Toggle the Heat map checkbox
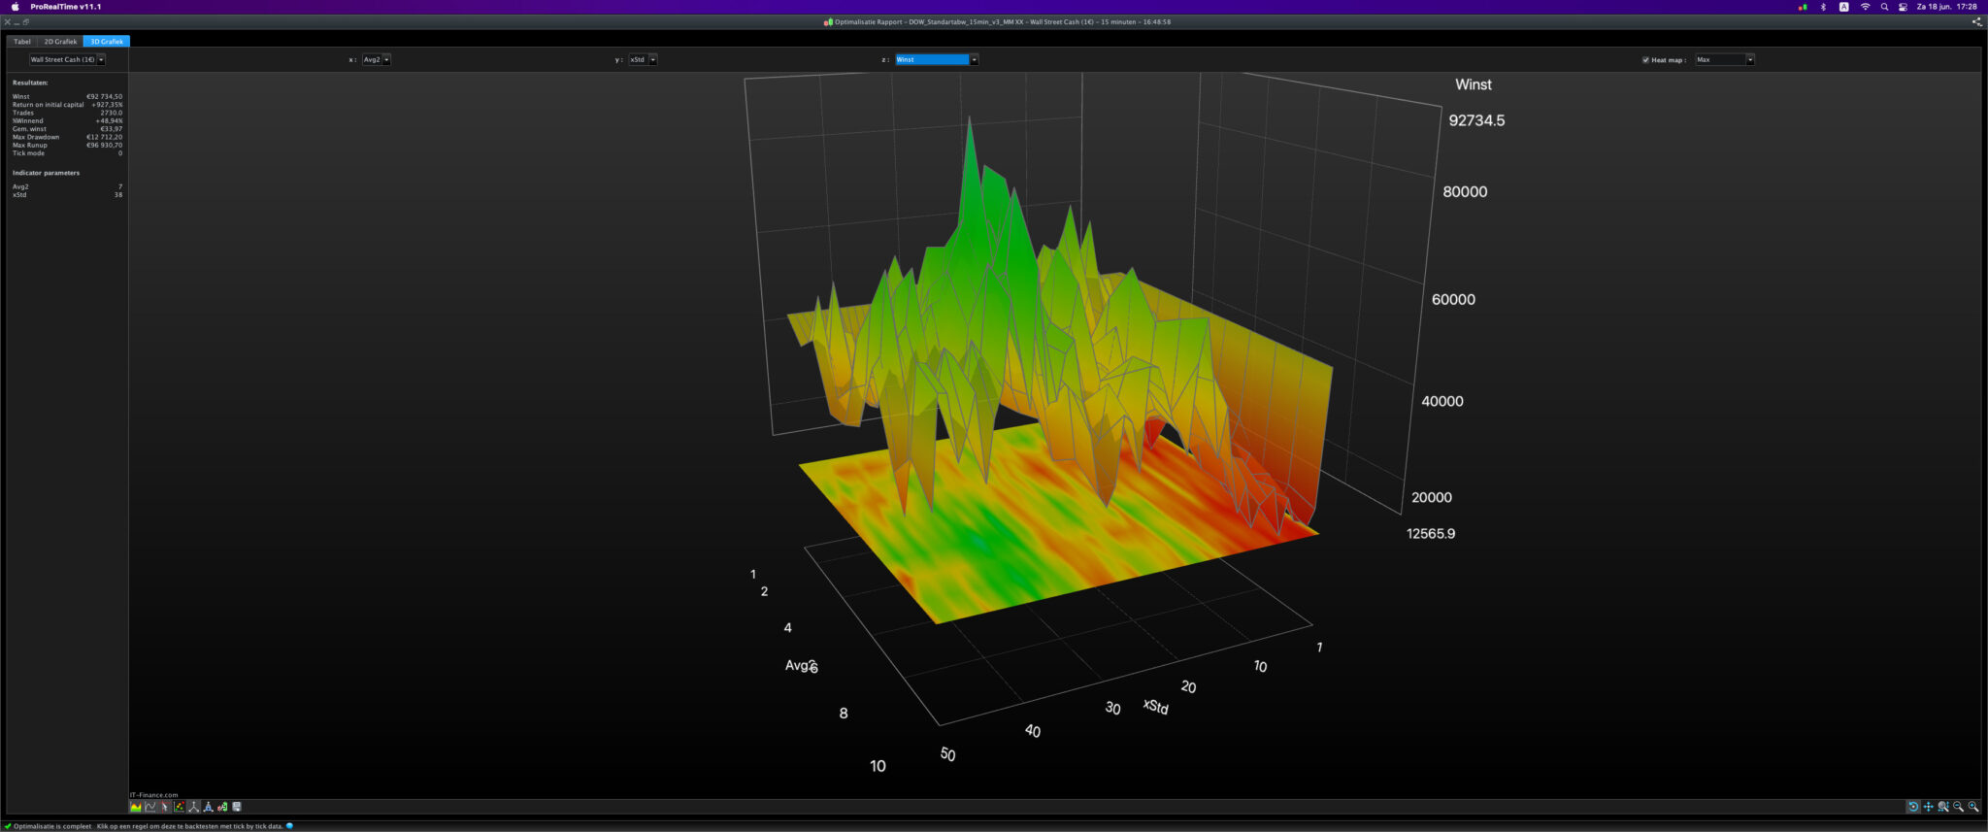Image resolution: width=1988 pixels, height=832 pixels. click(1645, 60)
